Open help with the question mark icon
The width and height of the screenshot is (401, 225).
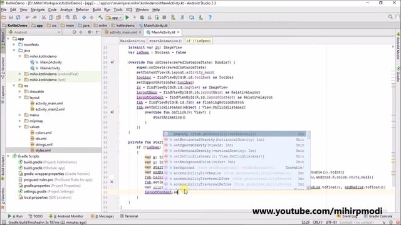[210, 17]
